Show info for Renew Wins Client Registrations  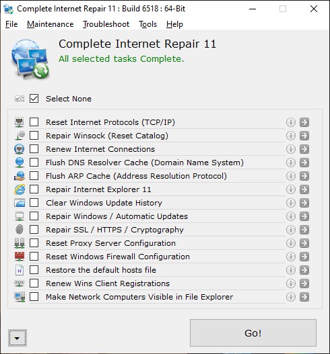click(x=291, y=283)
